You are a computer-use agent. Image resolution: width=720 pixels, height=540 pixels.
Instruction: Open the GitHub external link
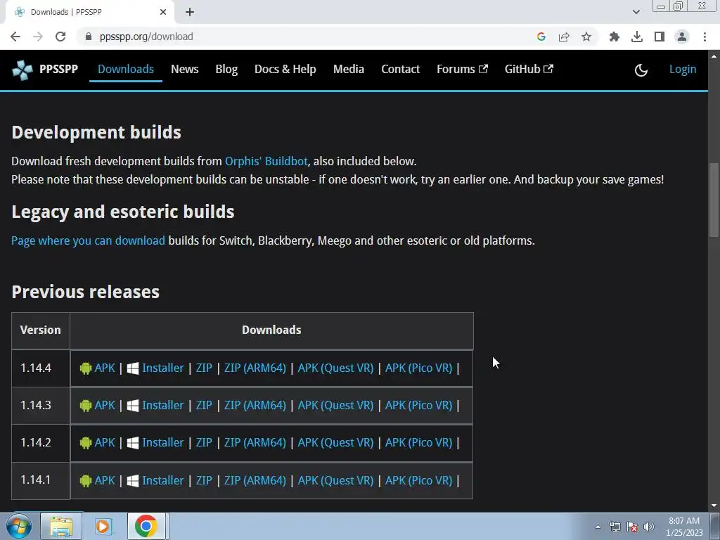click(x=529, y=70)
